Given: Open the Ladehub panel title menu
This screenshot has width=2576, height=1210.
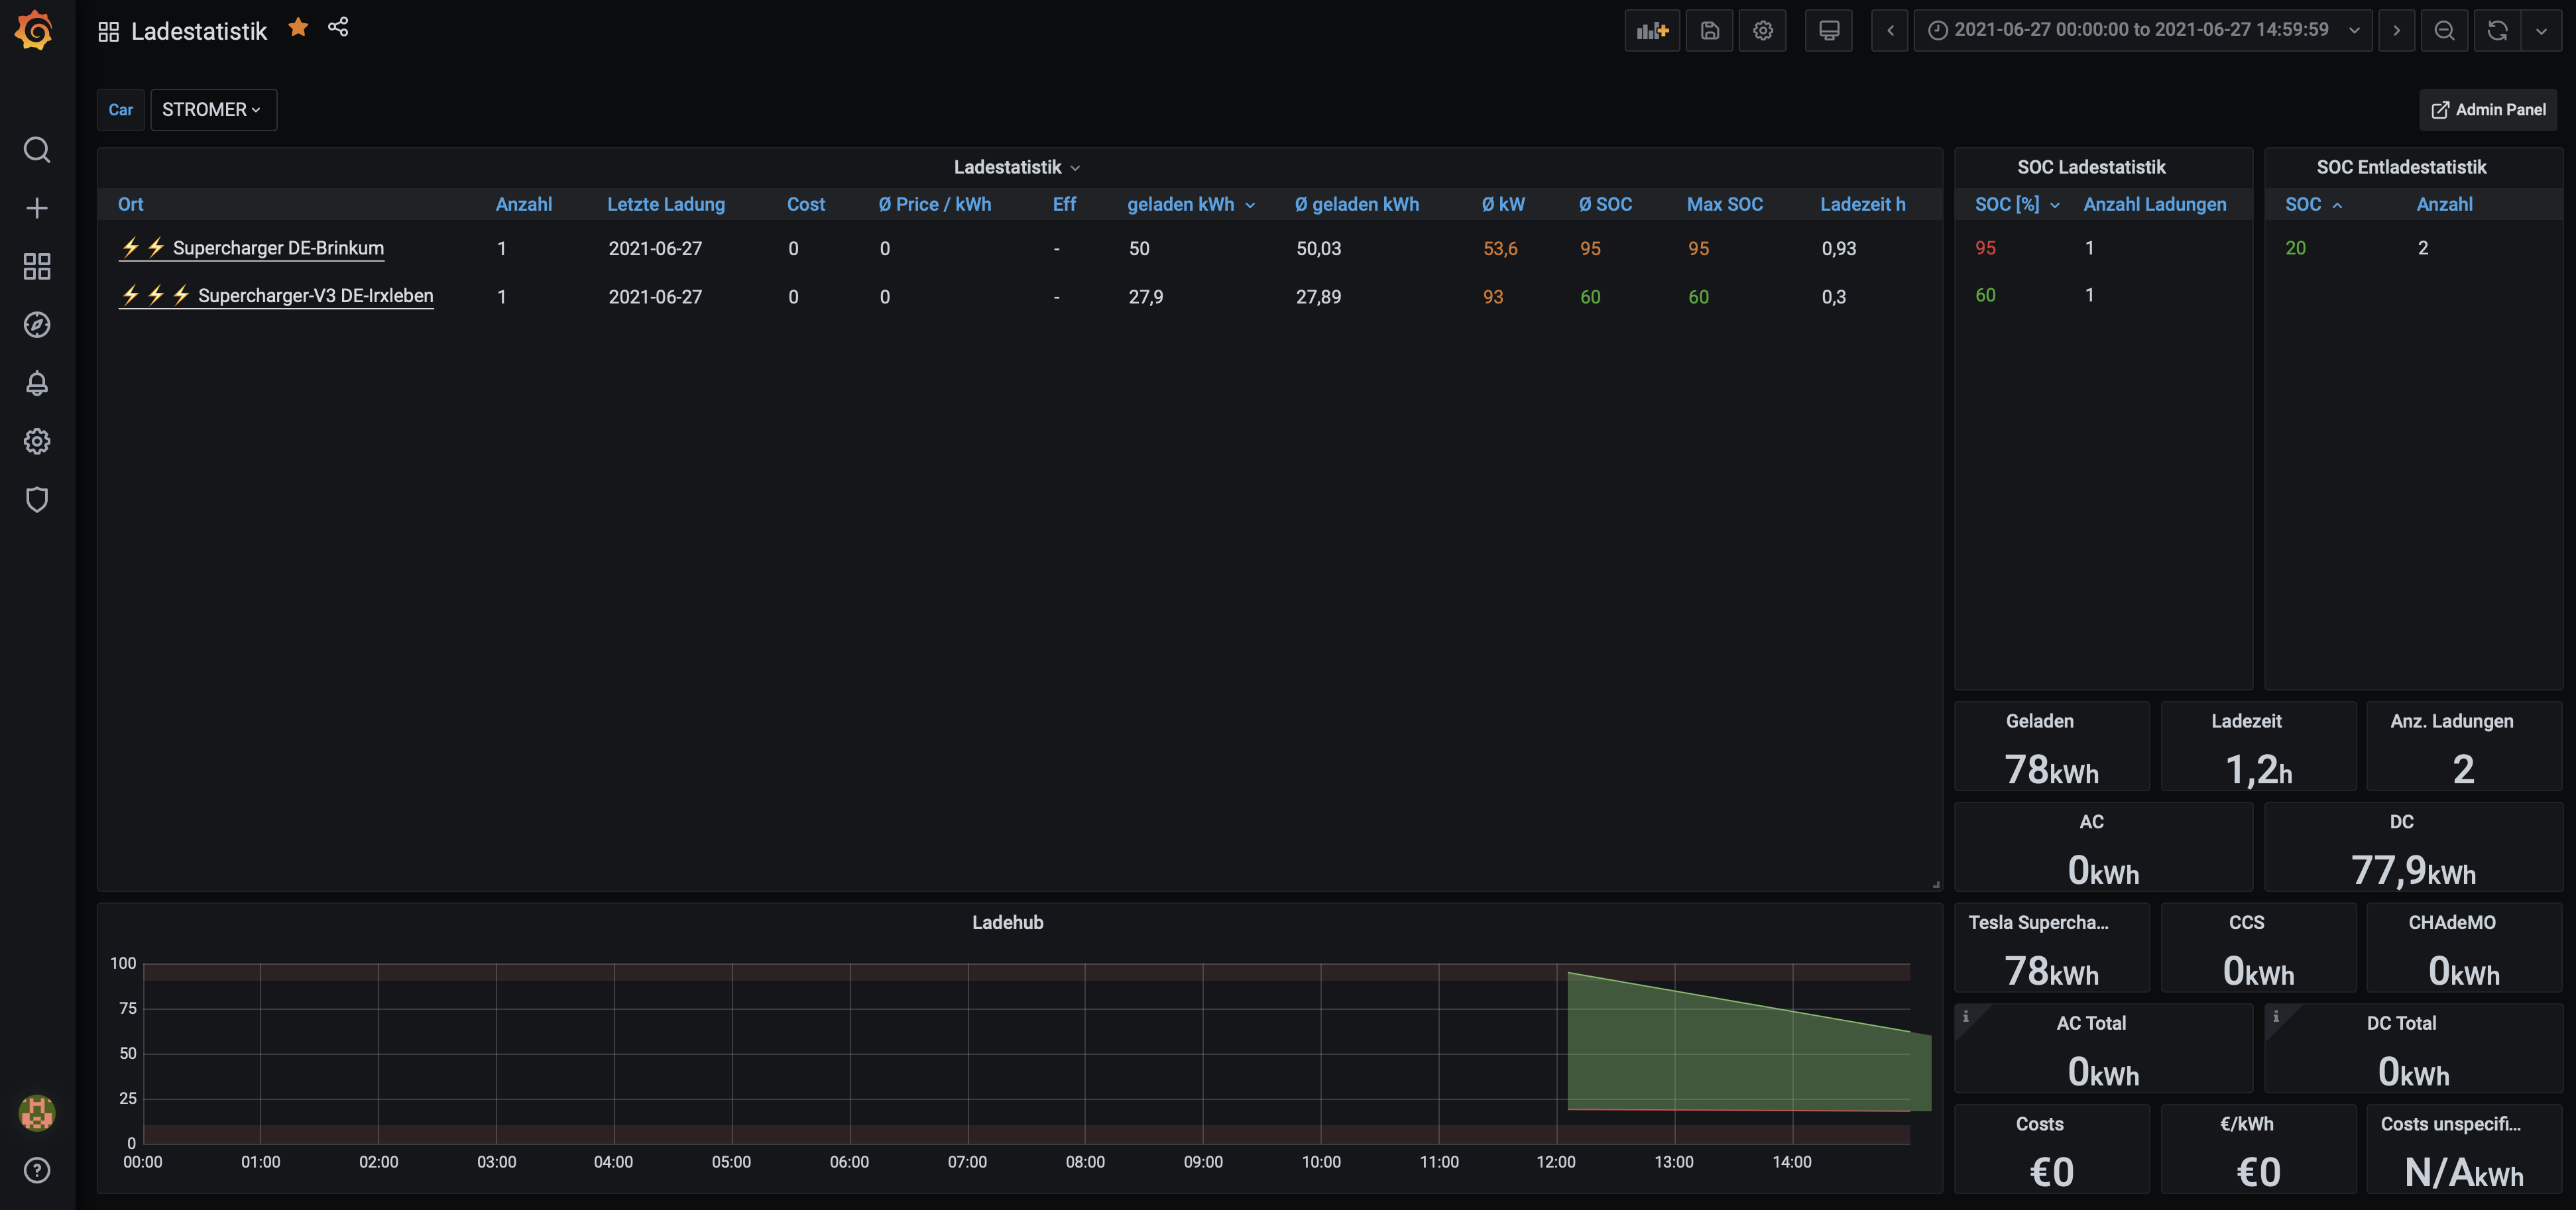Looking at the screenshot, I should pyautogui.click(x=1007, y=922).
